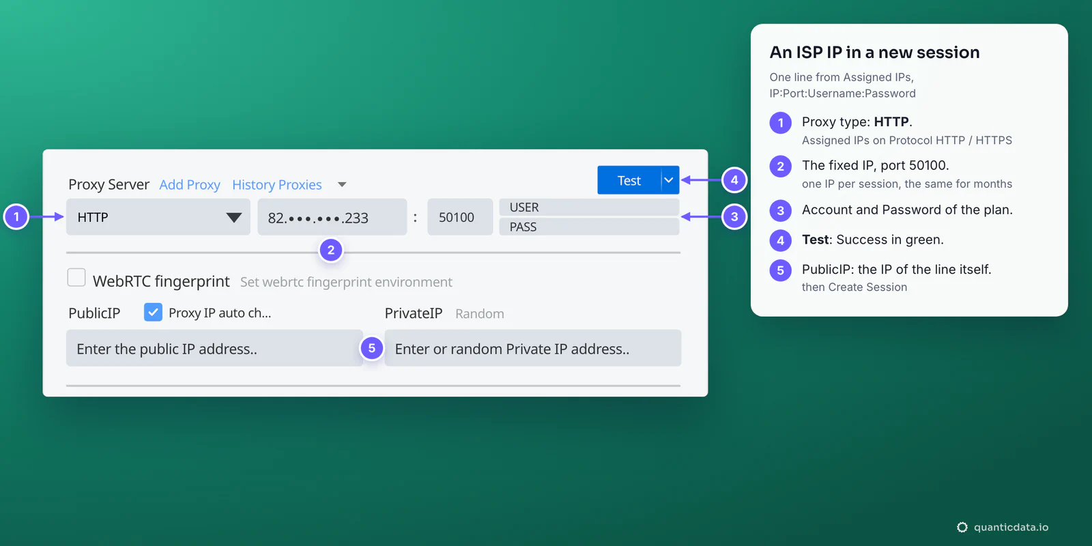The width and height of the screenshot is (1092, 546).
Task: Click the PASS field
Action: tap(589, 227)
